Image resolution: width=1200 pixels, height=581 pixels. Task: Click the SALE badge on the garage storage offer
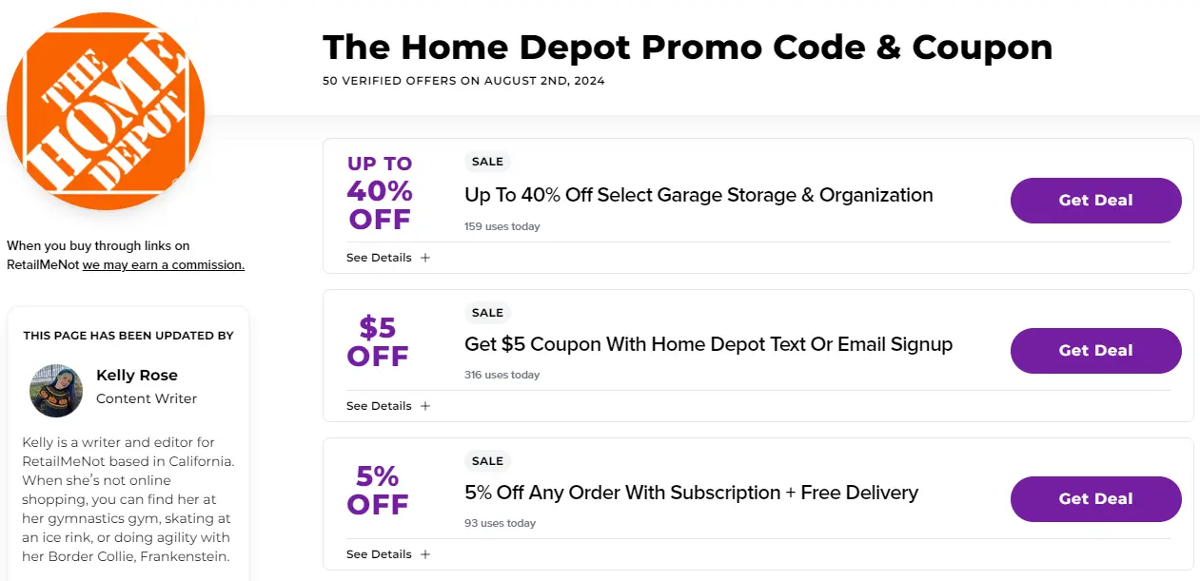point(487,162)
